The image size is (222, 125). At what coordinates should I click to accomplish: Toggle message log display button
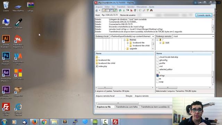point(104,10)
